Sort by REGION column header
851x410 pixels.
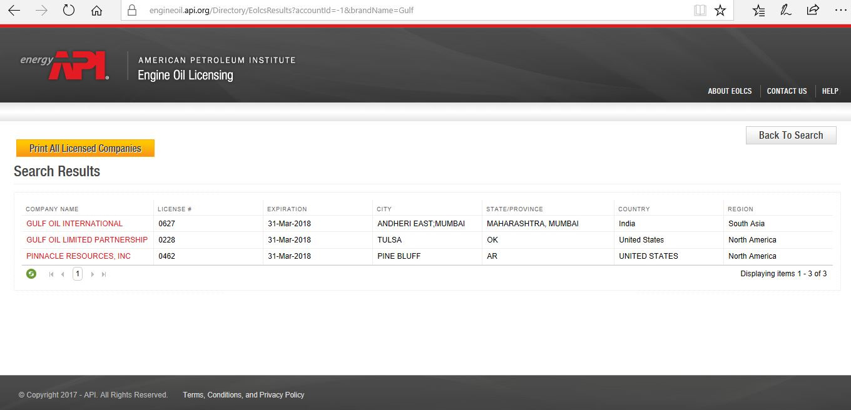pos(740,209)
